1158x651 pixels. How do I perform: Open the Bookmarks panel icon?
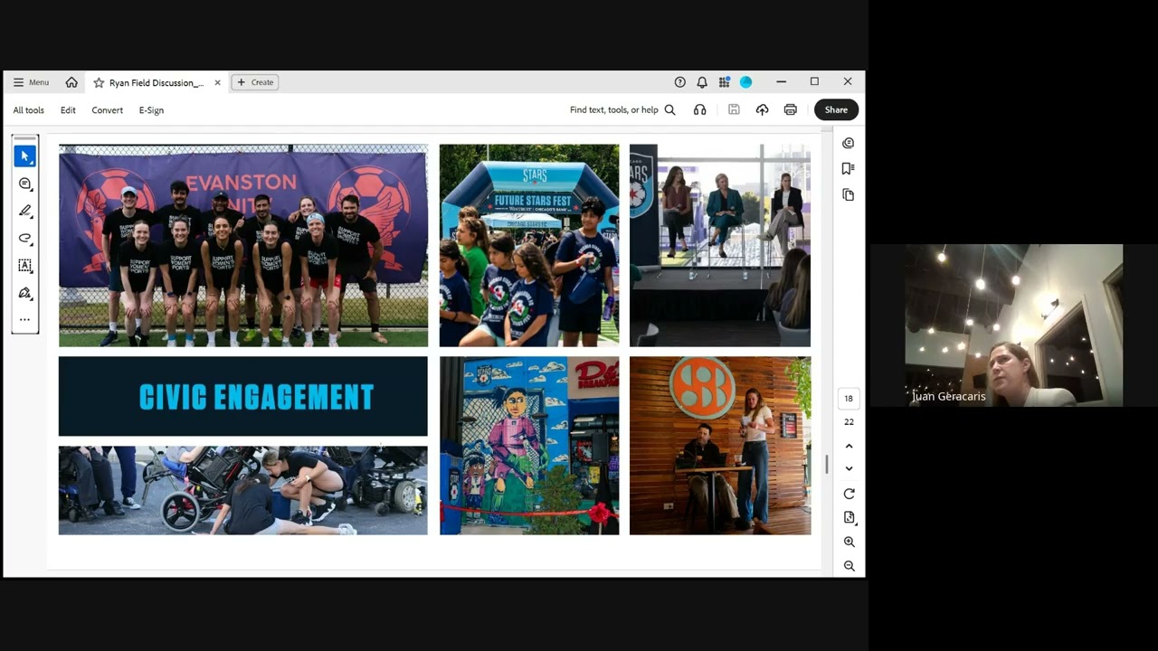pyautogui.click(x=848, y=168)
